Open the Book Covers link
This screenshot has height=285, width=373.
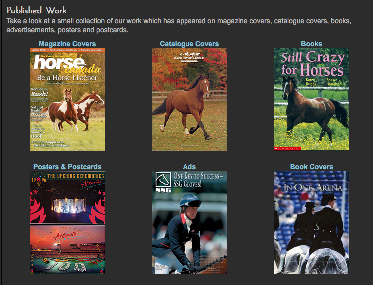click(x=311, y=167)
